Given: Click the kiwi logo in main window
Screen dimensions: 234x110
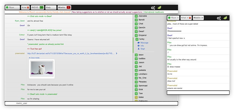Looking at the screenshot, I should (160, 8).
